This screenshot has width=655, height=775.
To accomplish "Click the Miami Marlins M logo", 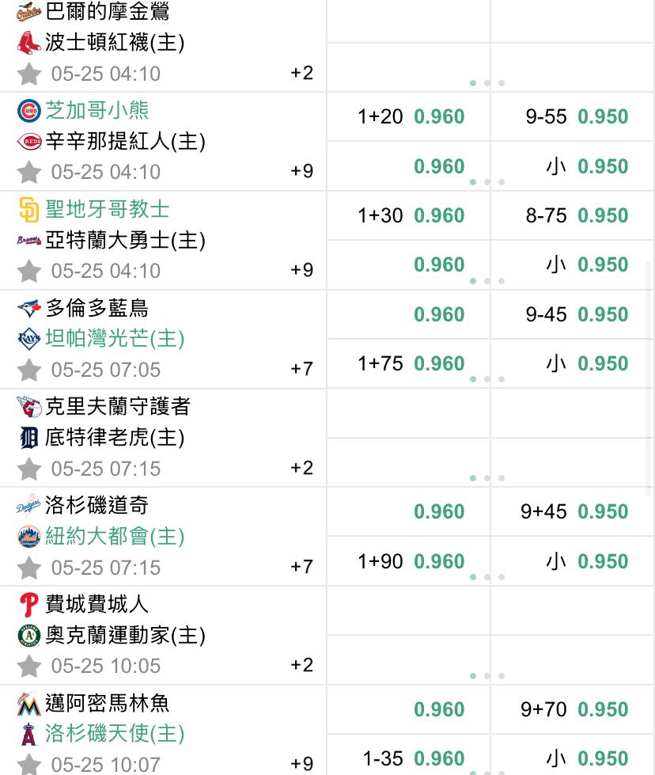I will tap(28, 704).
